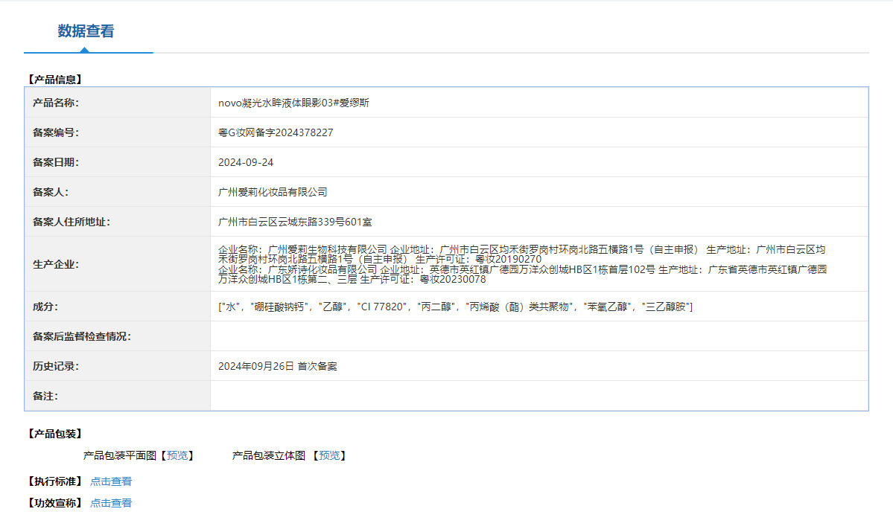
Task: Click the 历史记录 row label
Action: point(56,366)
